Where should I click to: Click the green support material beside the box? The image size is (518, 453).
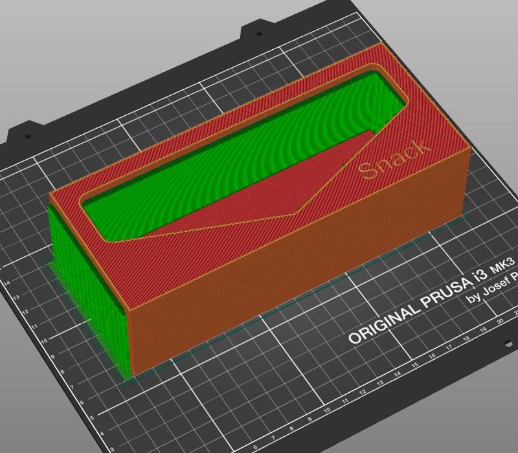87,294
